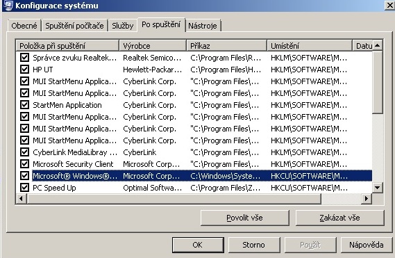Uncheck the Správce zvuku Realtek startup item
Viewport: 395px width, 258px height.
point(24,57)
